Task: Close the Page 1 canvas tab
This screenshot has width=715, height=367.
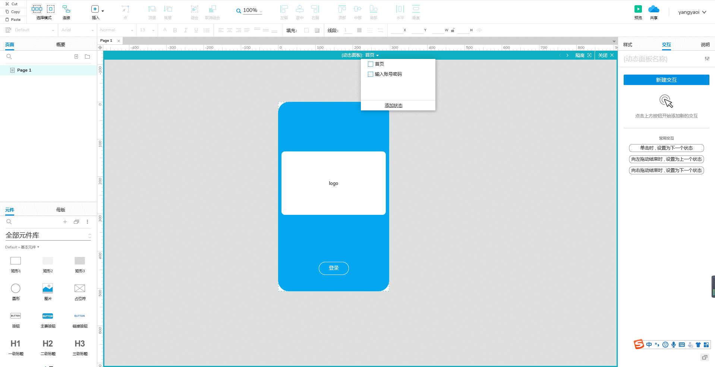Action: coord(119,41)
